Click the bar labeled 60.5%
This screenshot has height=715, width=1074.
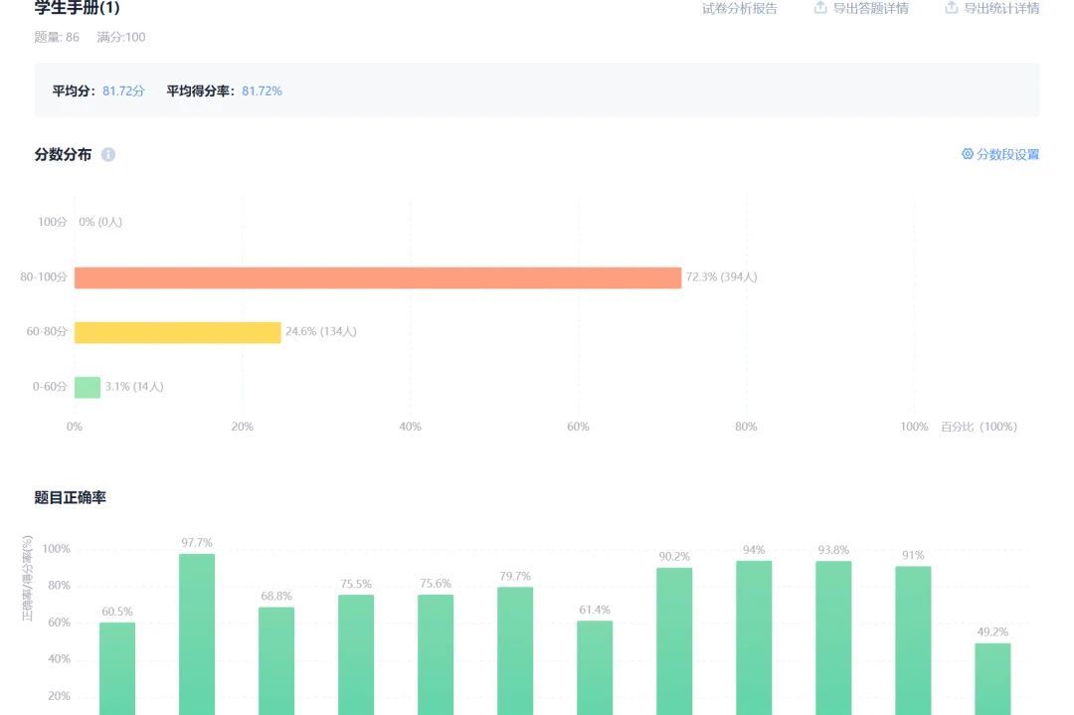point(117,668)
